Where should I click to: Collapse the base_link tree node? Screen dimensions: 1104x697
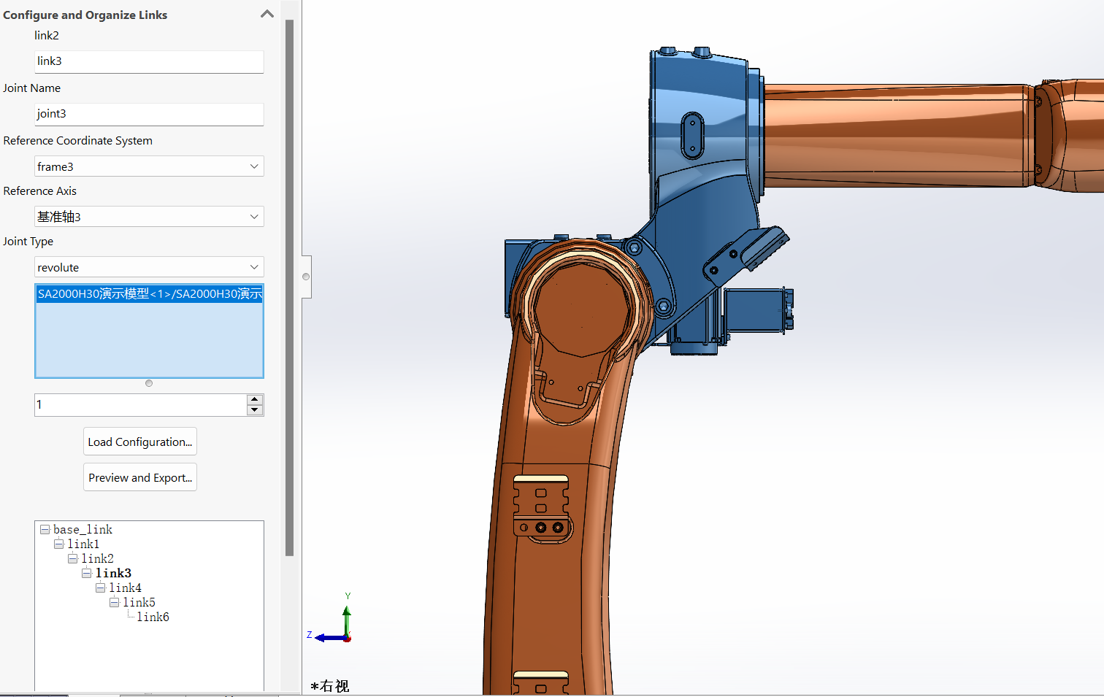click(x=45, y=529)
